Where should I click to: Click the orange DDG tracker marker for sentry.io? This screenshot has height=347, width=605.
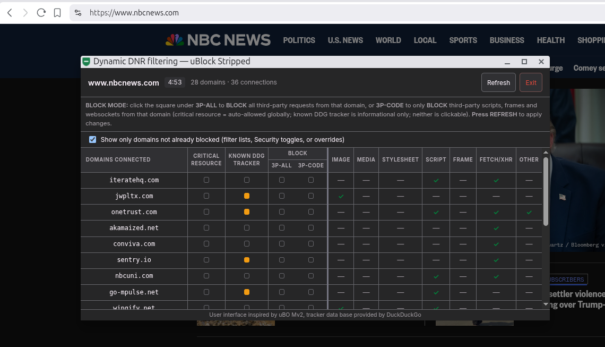point(247,260)
